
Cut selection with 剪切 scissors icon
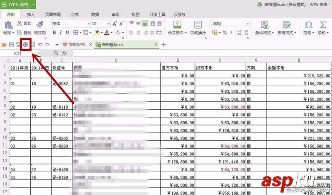pyautogui.click(x=20, y=23)
